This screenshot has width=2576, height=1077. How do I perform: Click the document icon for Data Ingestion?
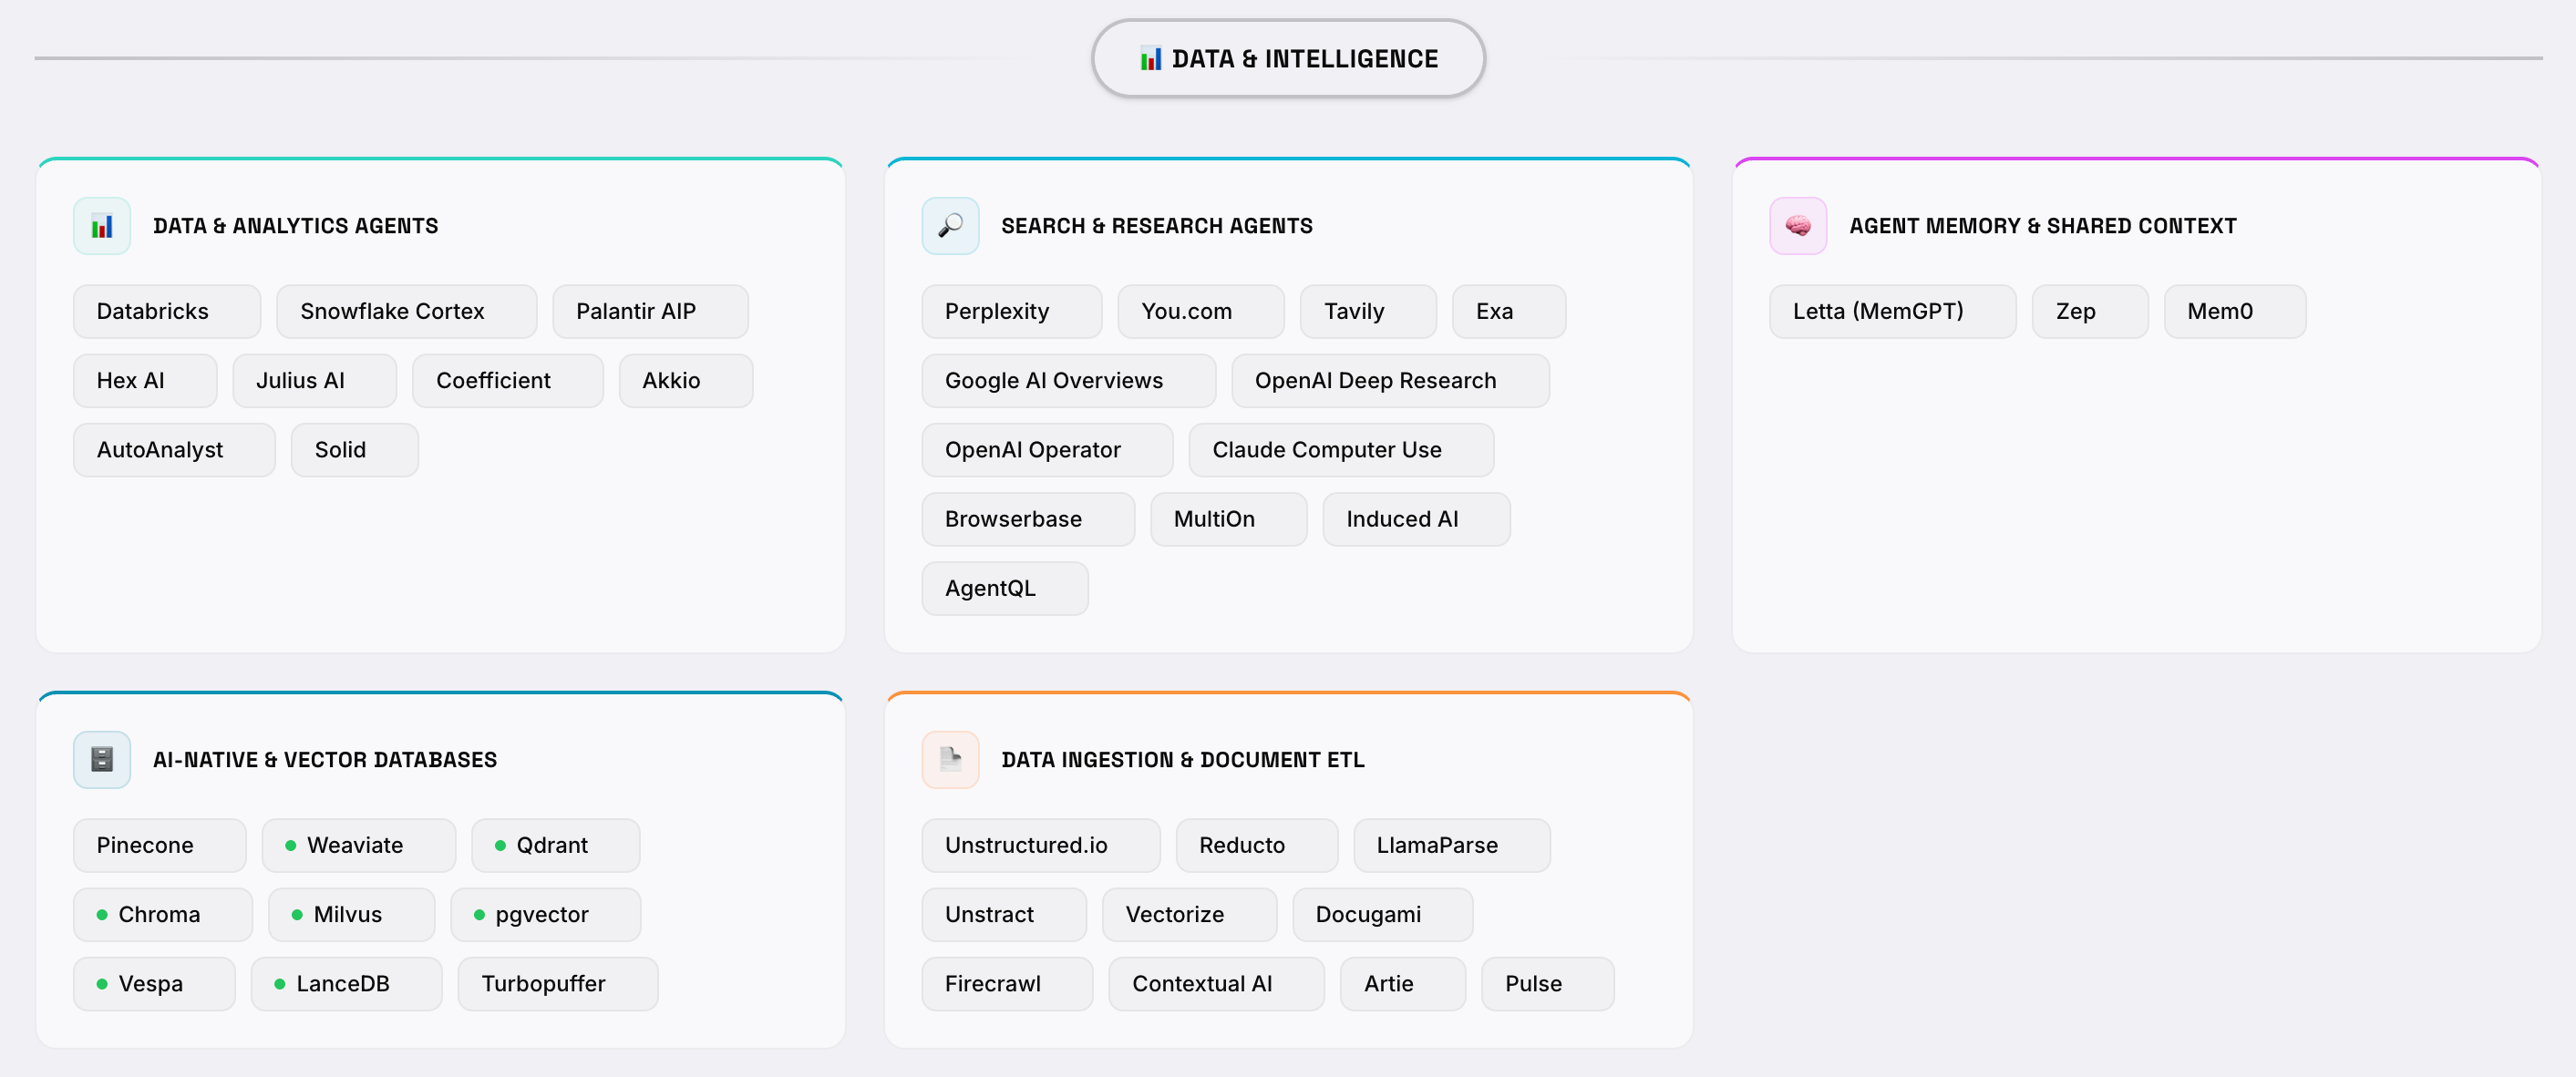[949, 759]
